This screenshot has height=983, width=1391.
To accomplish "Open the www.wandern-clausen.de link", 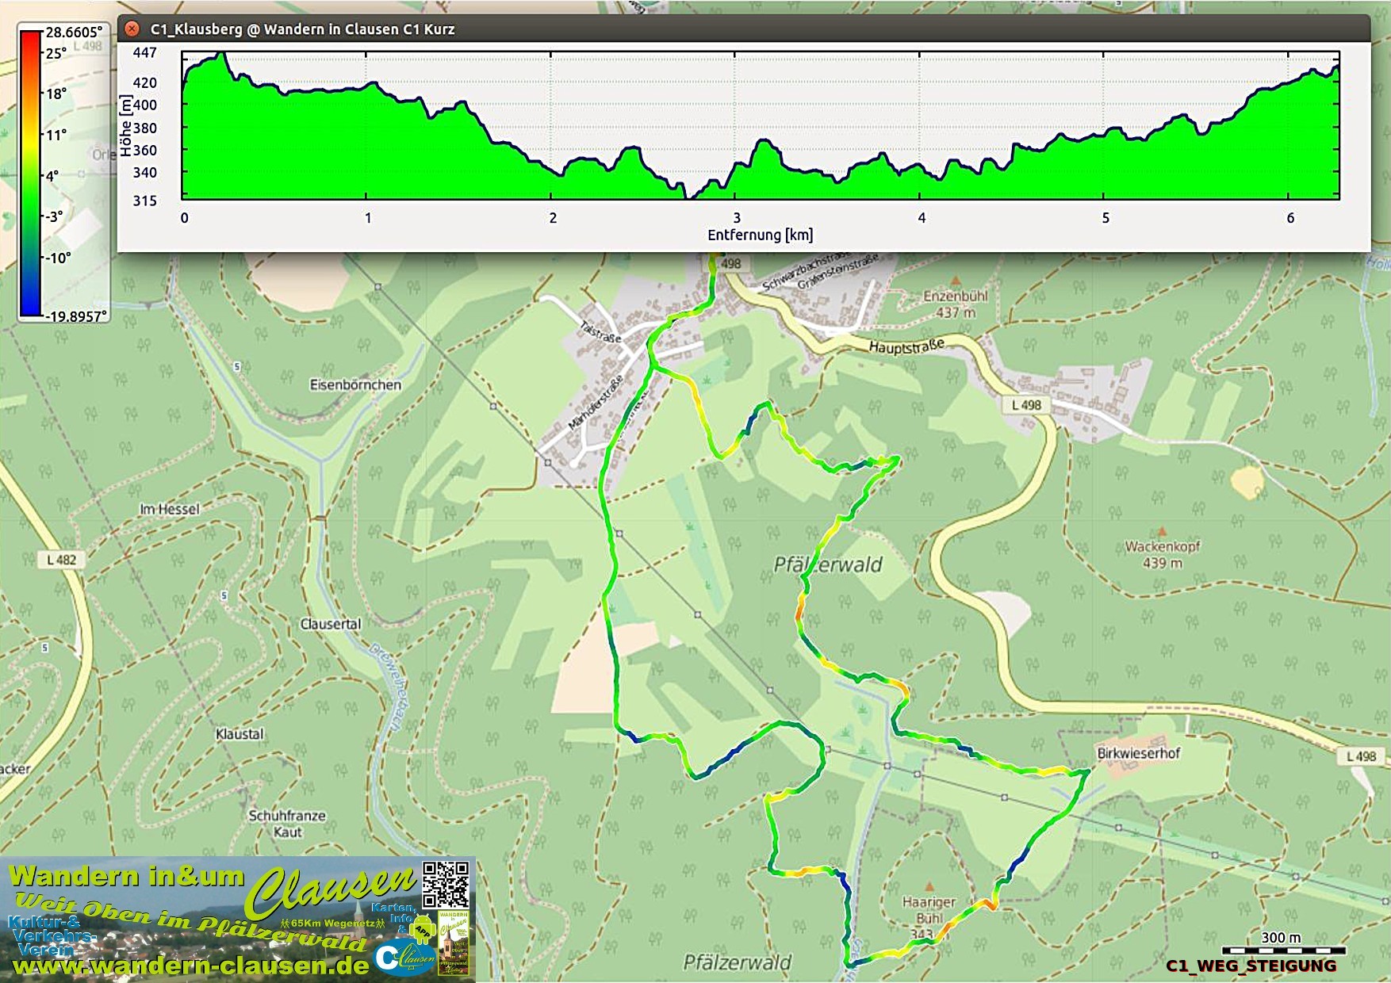I will pos(190,965).
